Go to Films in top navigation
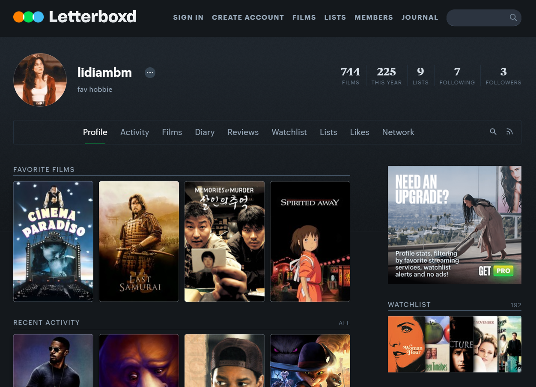536x387 pixels. 304,18
